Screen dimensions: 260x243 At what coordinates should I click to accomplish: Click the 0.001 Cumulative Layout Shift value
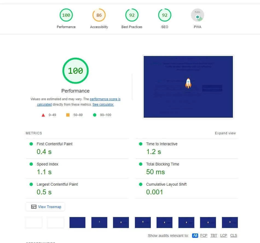(155, 192)
